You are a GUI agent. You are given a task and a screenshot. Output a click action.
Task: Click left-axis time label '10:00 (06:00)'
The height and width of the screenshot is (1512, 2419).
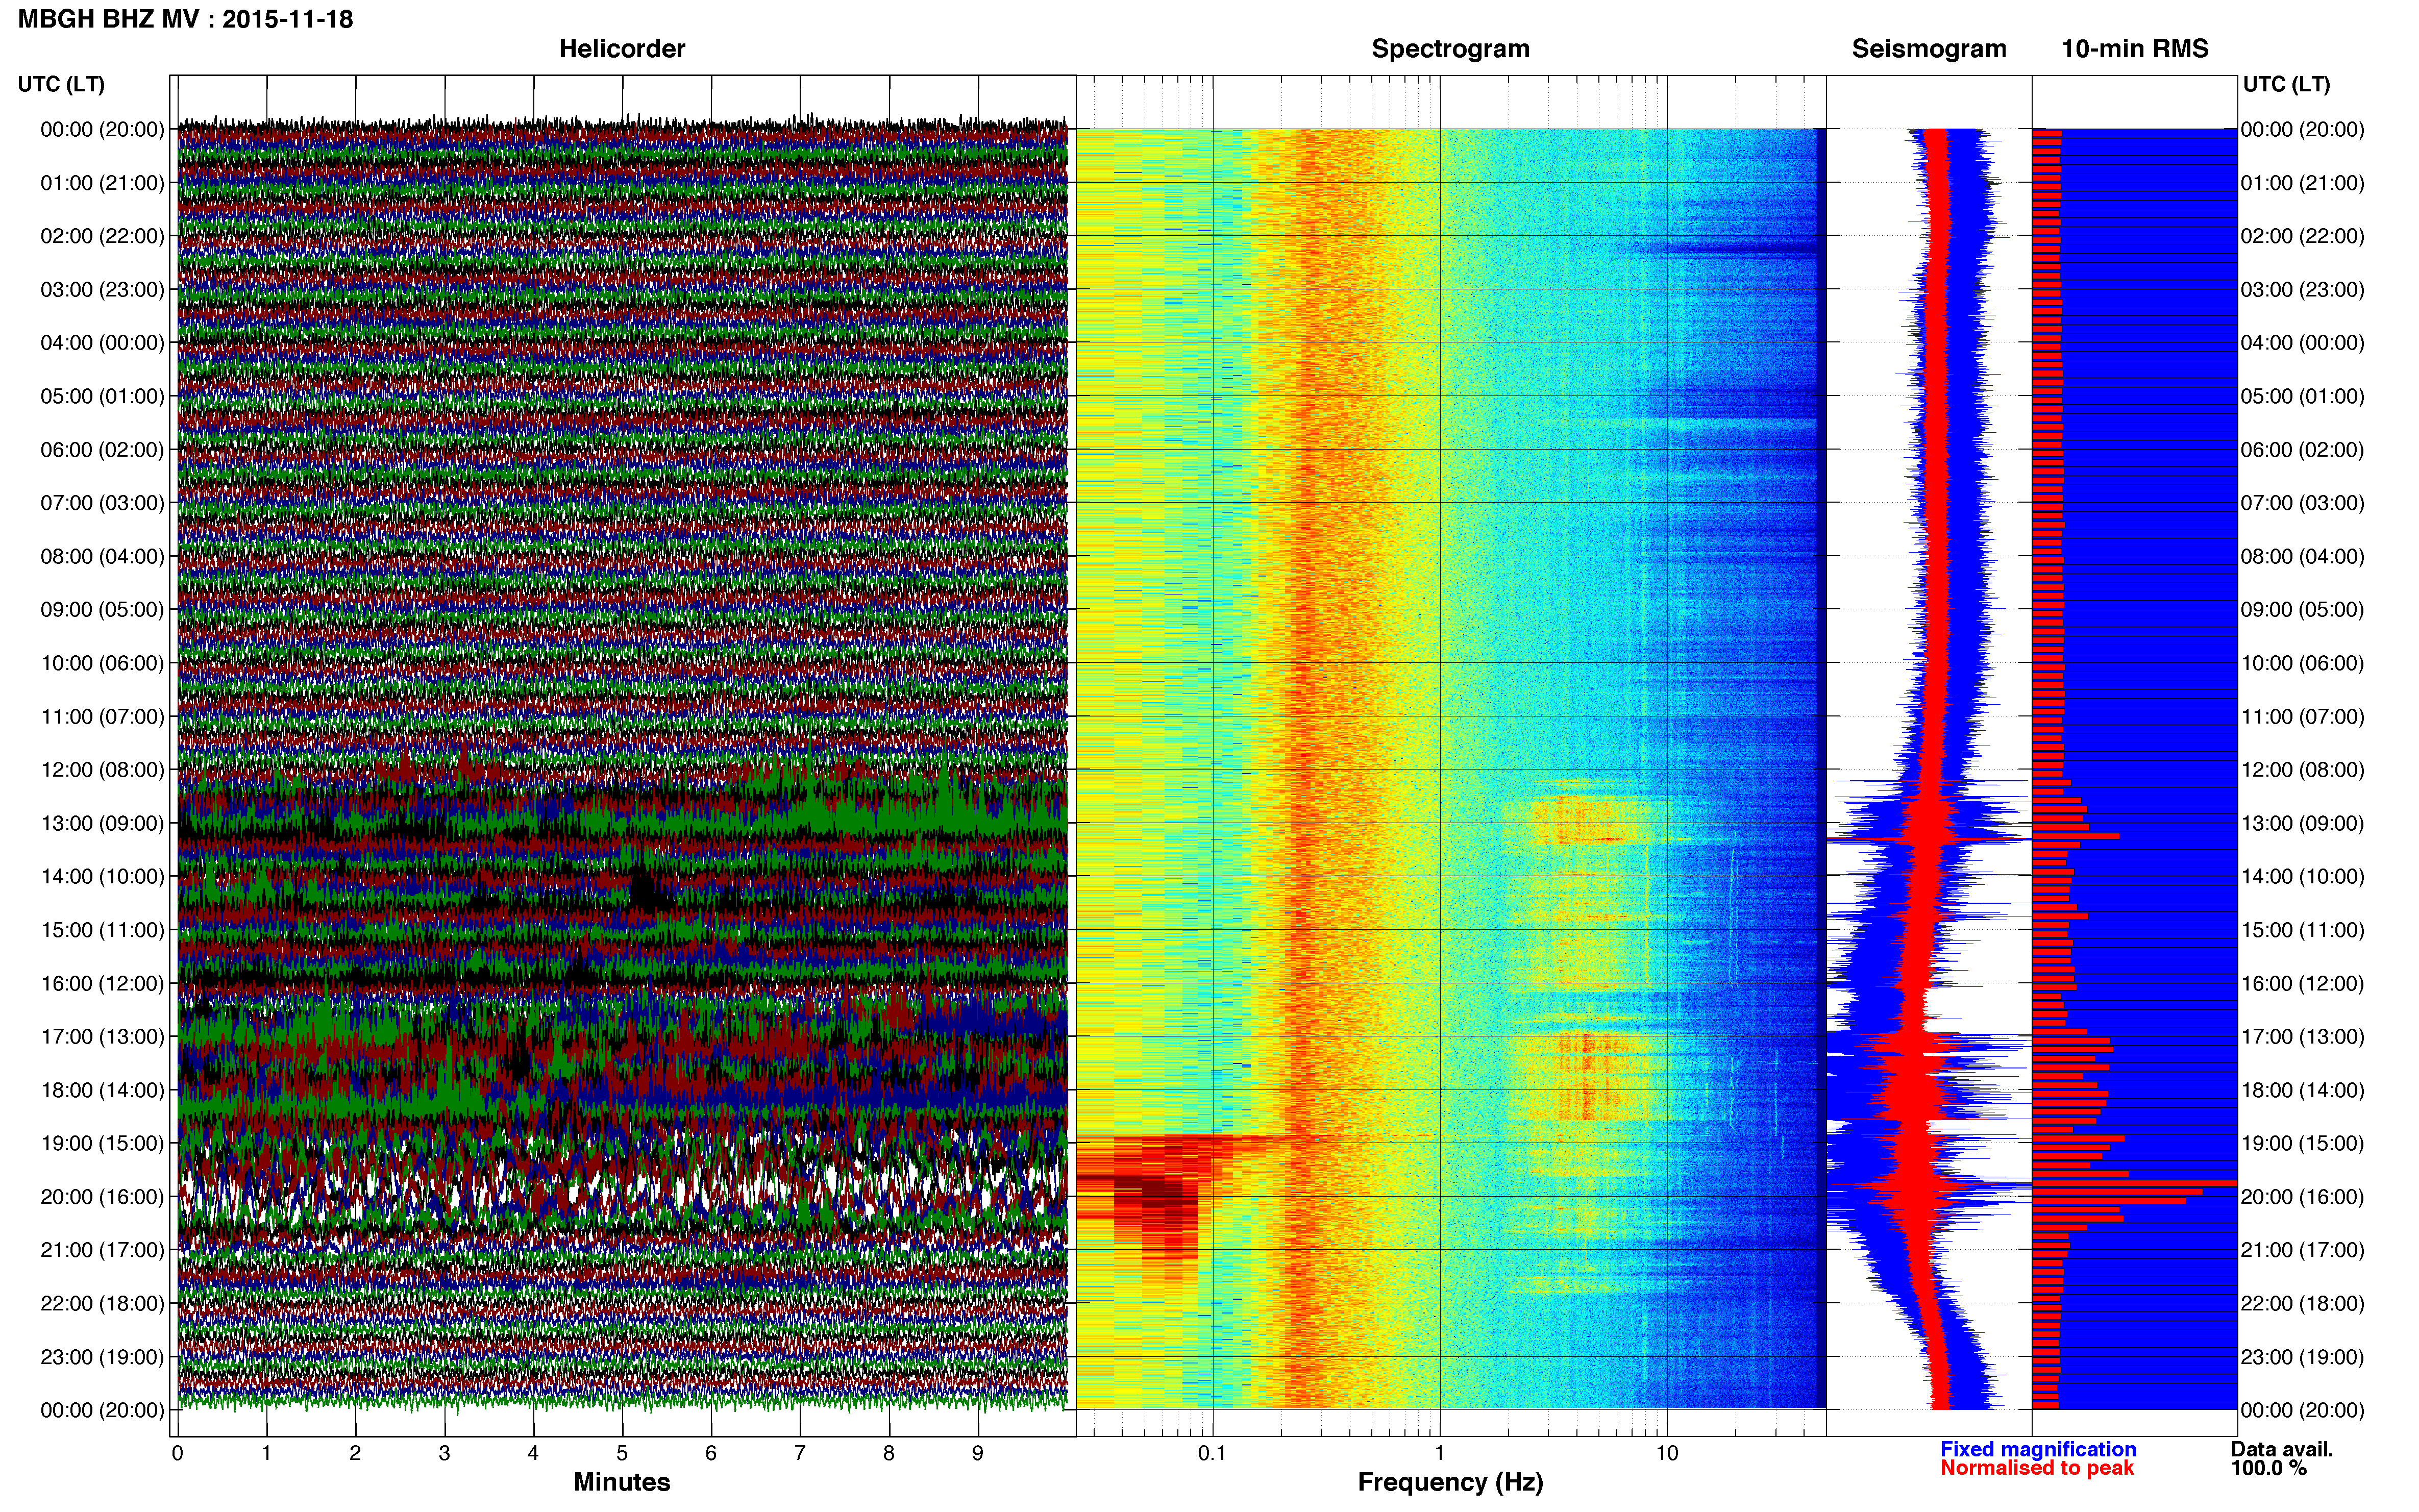click(102, 663)
